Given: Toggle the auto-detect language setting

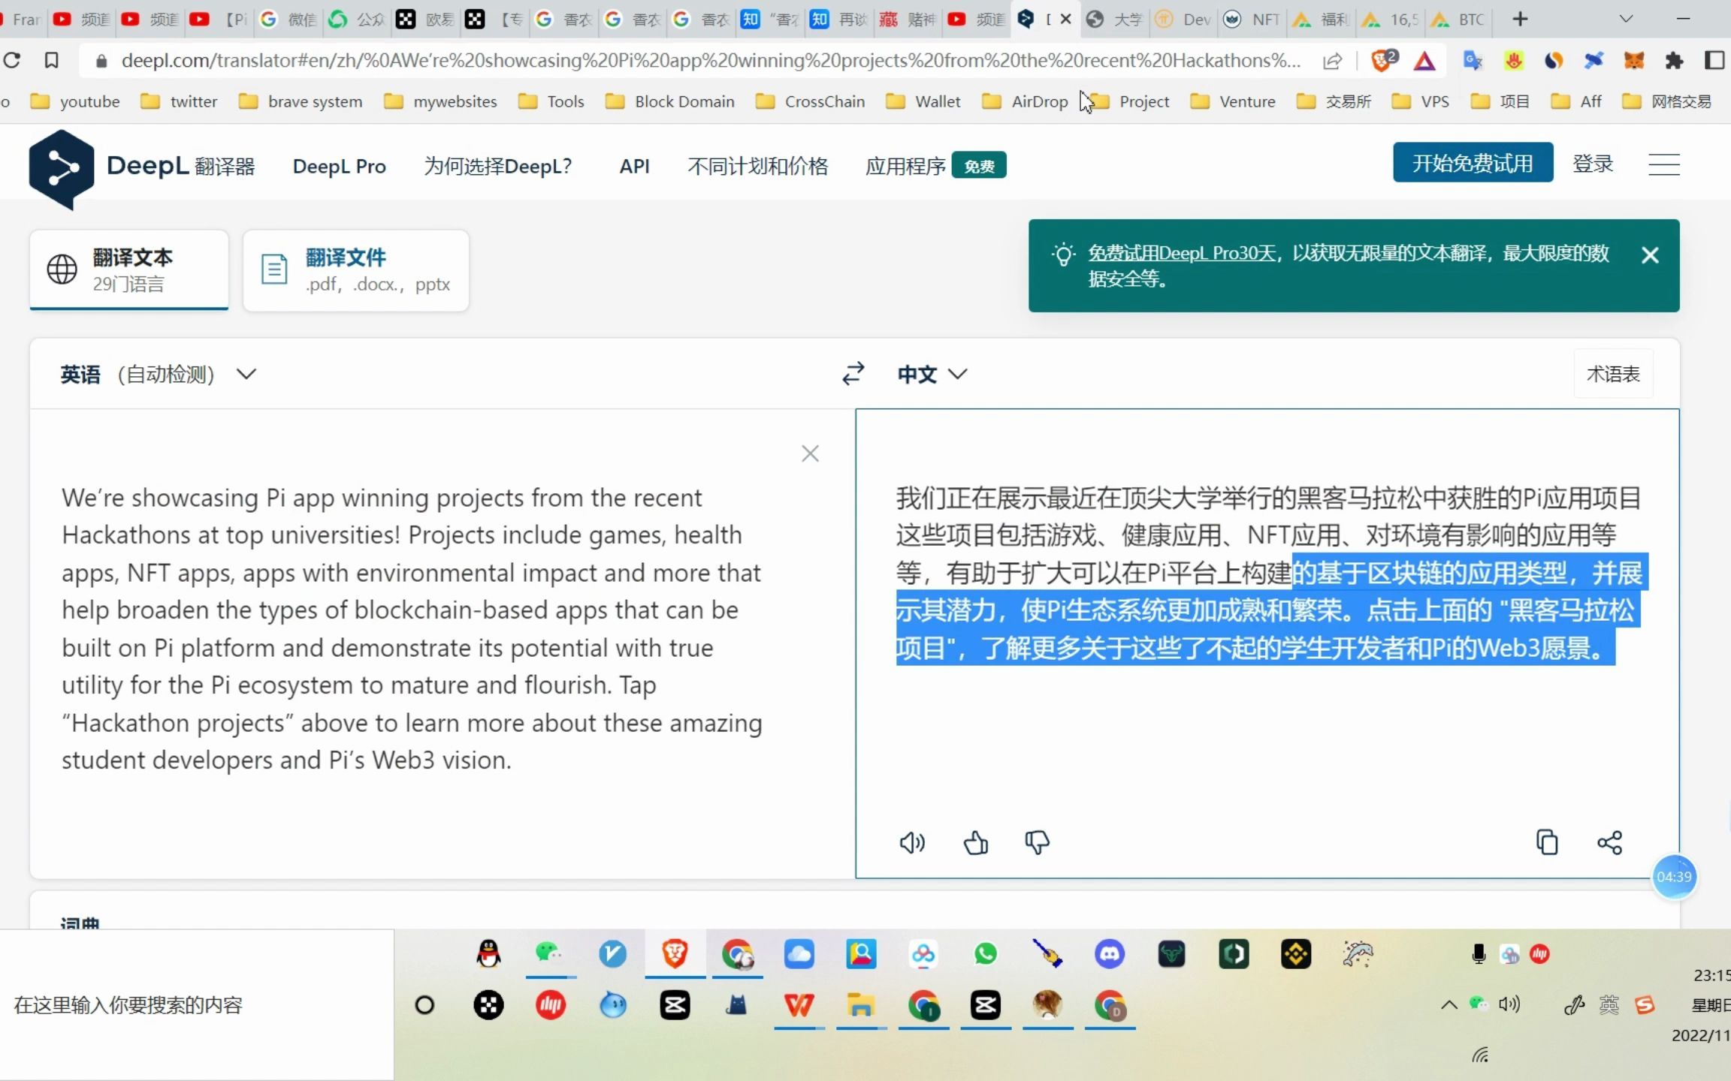Looking at the screenshot, I should click(x=156, y=374).
